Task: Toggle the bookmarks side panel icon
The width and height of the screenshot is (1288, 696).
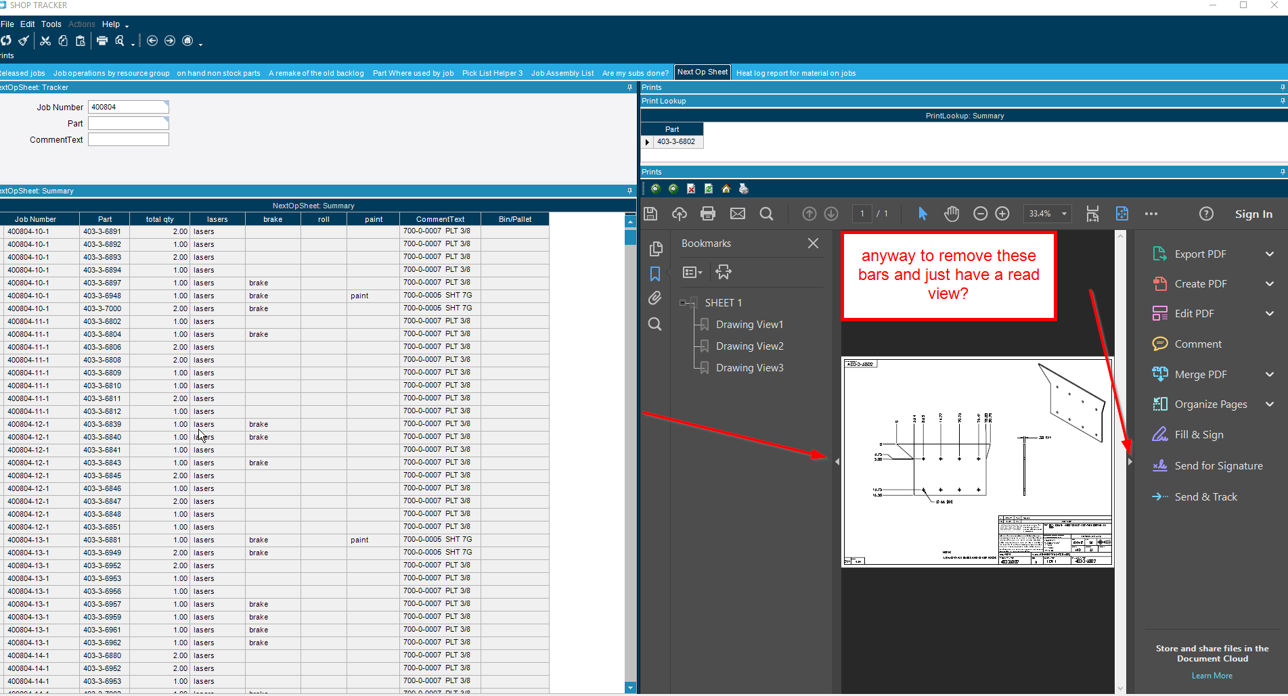Action: click(x=655, y=273)
